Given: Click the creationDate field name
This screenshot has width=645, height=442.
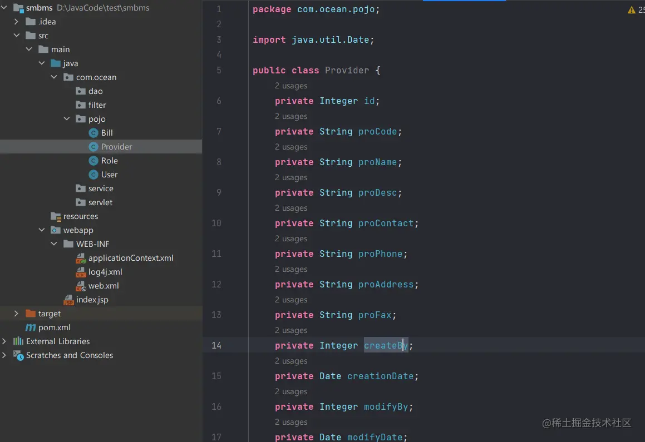Looking at the screenshot, I should [380, 376].
